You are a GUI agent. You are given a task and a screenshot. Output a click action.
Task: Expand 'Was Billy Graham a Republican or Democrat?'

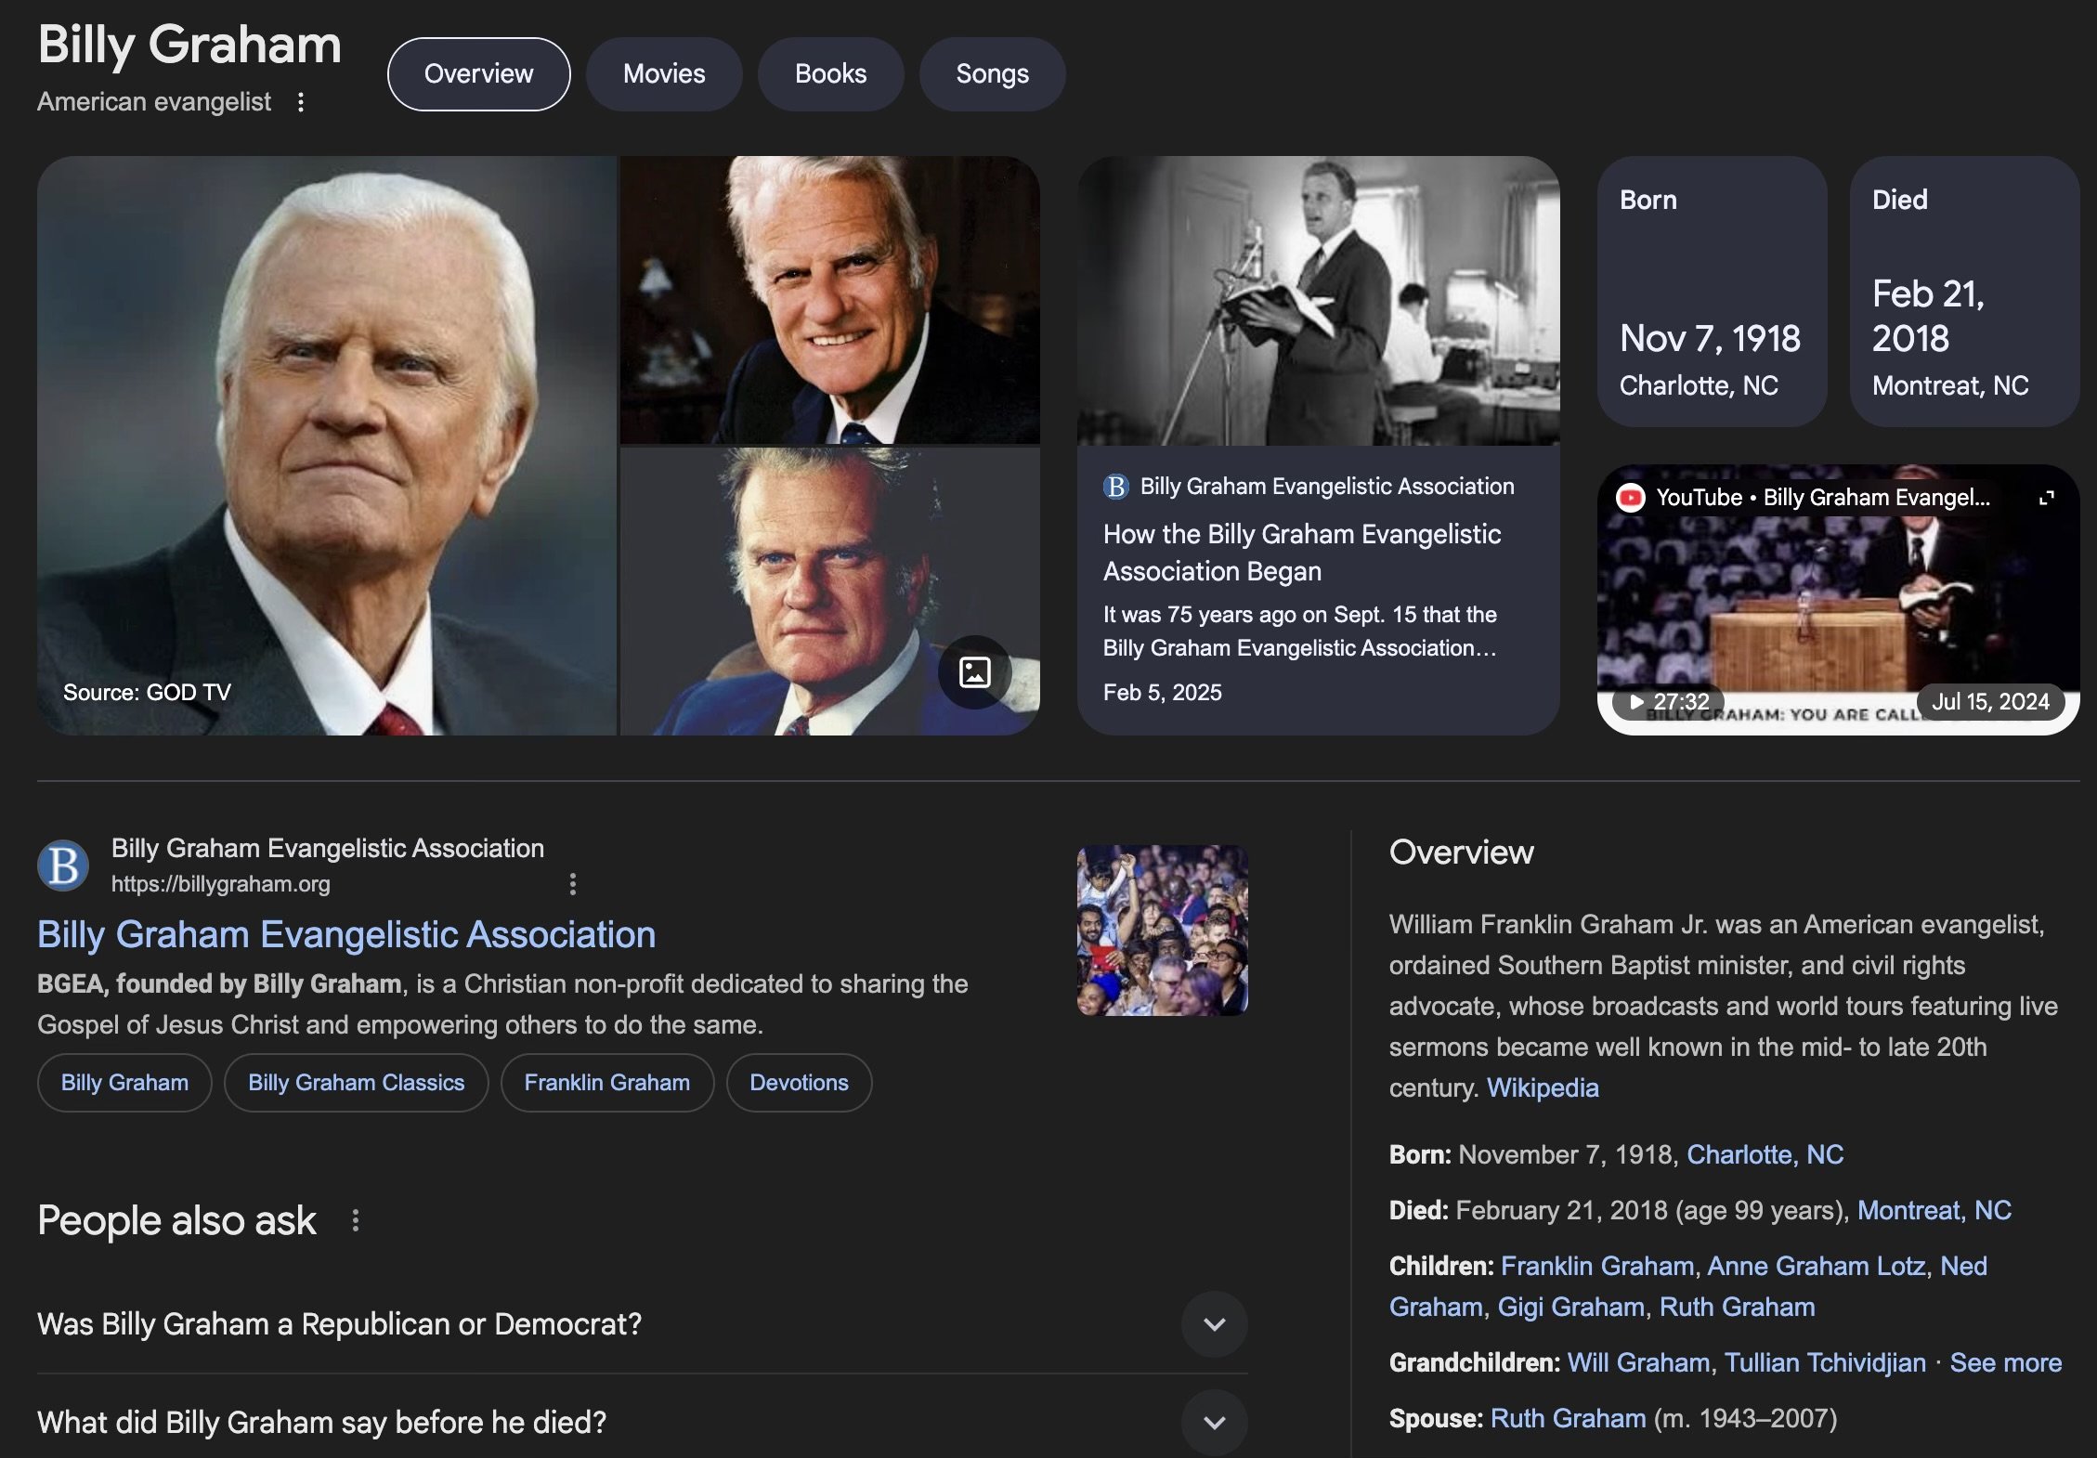click(x=1214, y=1324)
